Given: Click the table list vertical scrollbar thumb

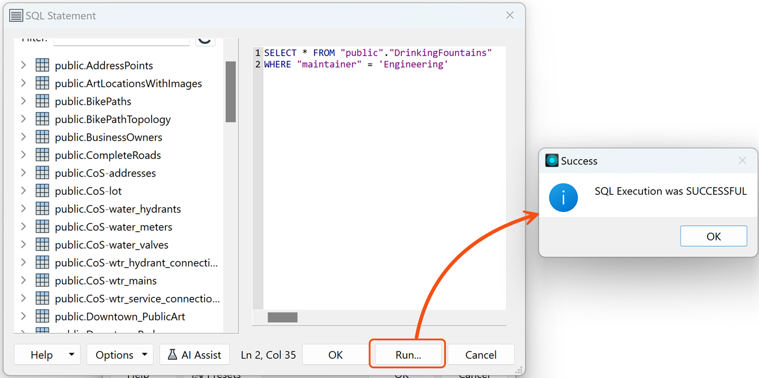Looking at the screenshot, I should (x=231, y=92).
